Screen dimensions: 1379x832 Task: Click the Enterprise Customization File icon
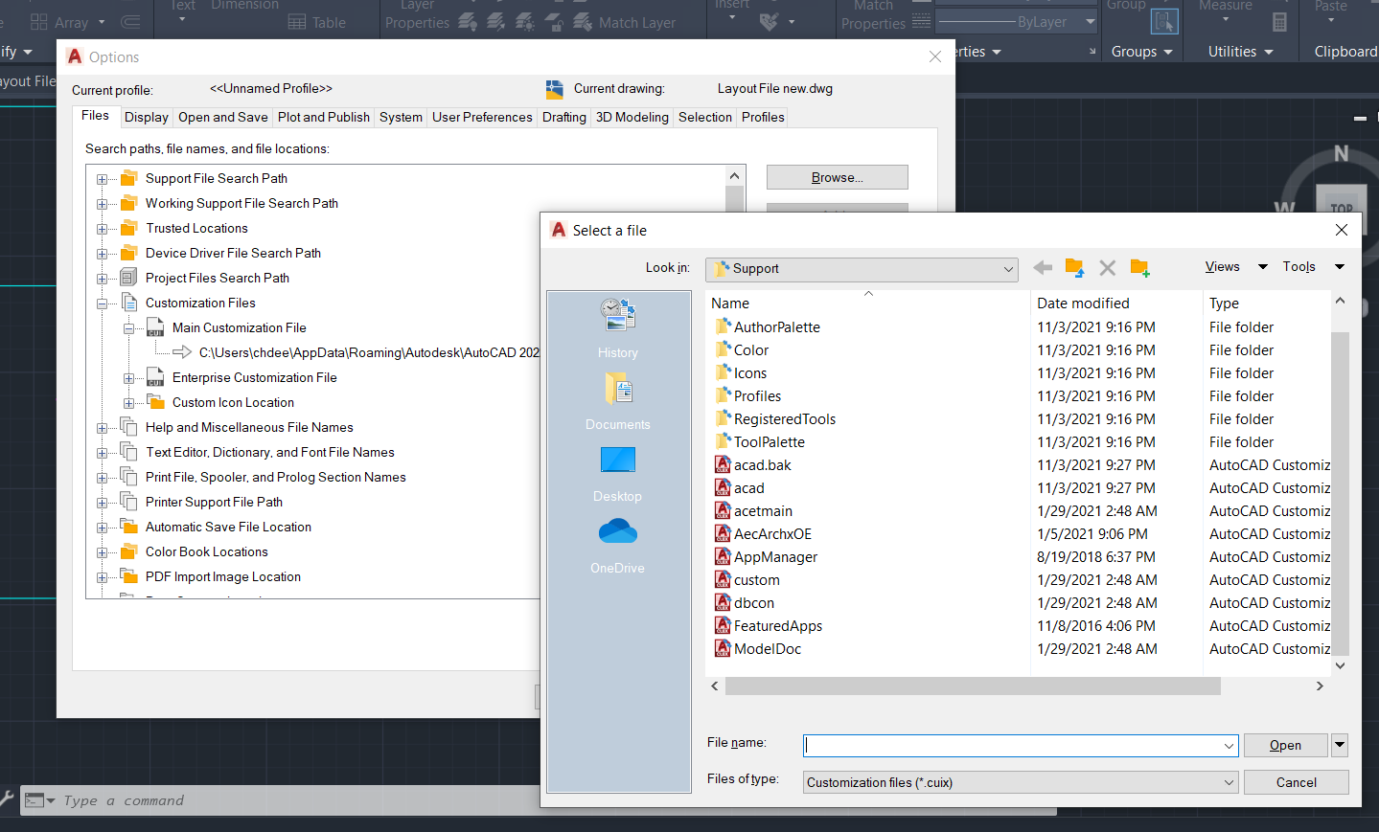pos(155,378)
